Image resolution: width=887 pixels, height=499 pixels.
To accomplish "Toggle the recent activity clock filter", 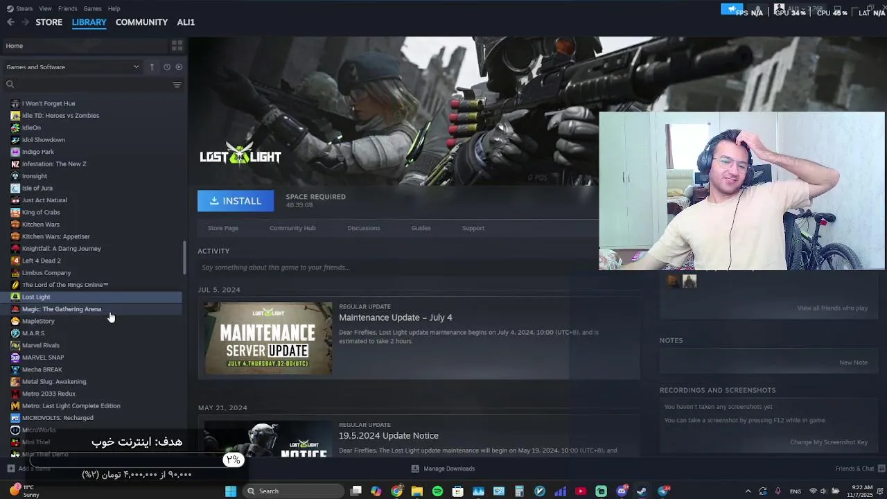I will 167,67.
